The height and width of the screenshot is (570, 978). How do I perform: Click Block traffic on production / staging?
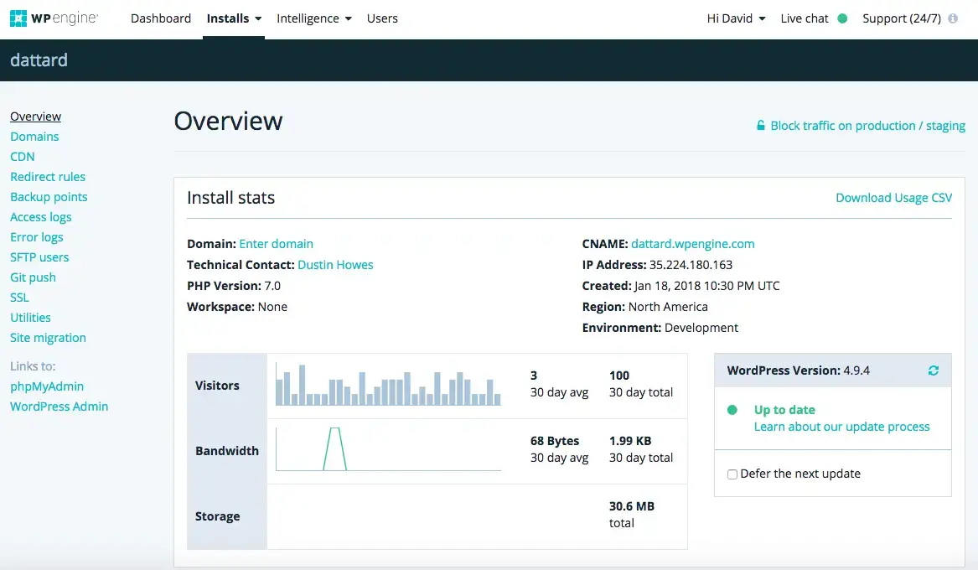tap(867, 126)
